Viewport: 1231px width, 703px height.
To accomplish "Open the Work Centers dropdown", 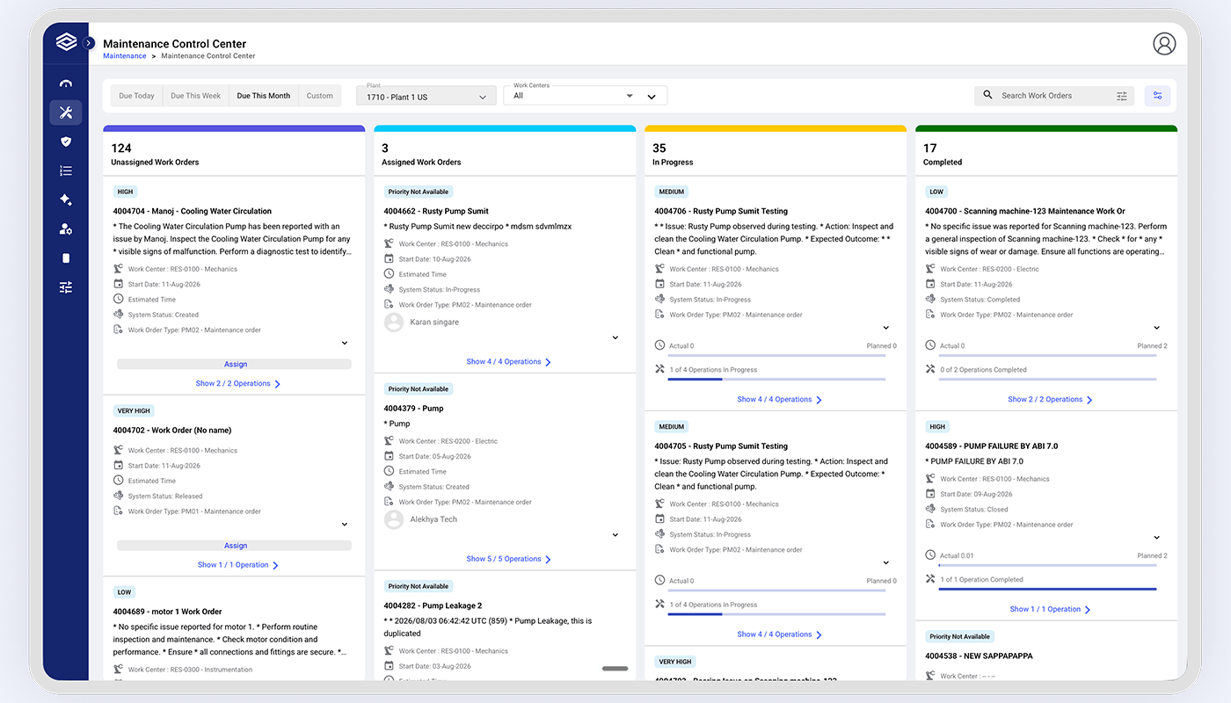I will pyautogui.click(x=585, y=96).
